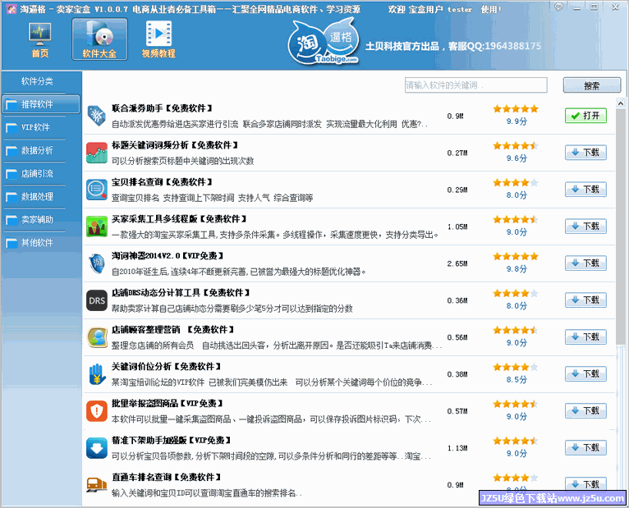Image resolution: width=629 pixels, height=508 pixels.
Task: Click the Taobige logo
Action: pyautogui.click(x=323, y=42)
